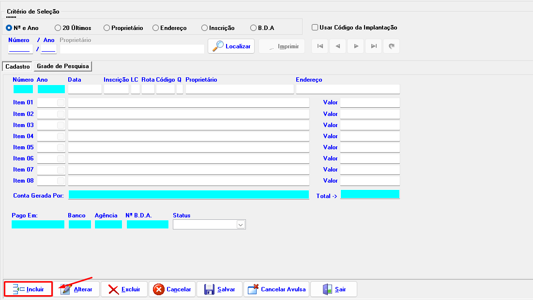Image resolution: width=533 pixels, height=300 pixels.
Task: Go to previous record navigation arrow
Action: tap(337, 46)
